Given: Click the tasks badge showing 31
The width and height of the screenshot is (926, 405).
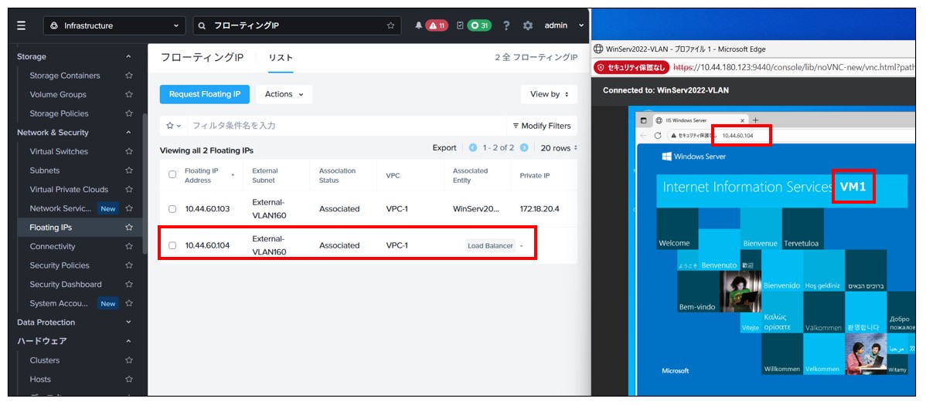Looking at the screenshot, I should [478, 25].
